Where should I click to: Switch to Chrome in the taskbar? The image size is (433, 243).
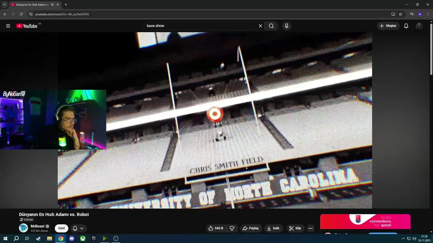pyautogui.click(x=61, y=239)
